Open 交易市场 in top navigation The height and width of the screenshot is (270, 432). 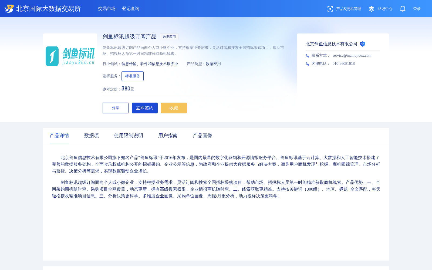click(x=107, y=9)
